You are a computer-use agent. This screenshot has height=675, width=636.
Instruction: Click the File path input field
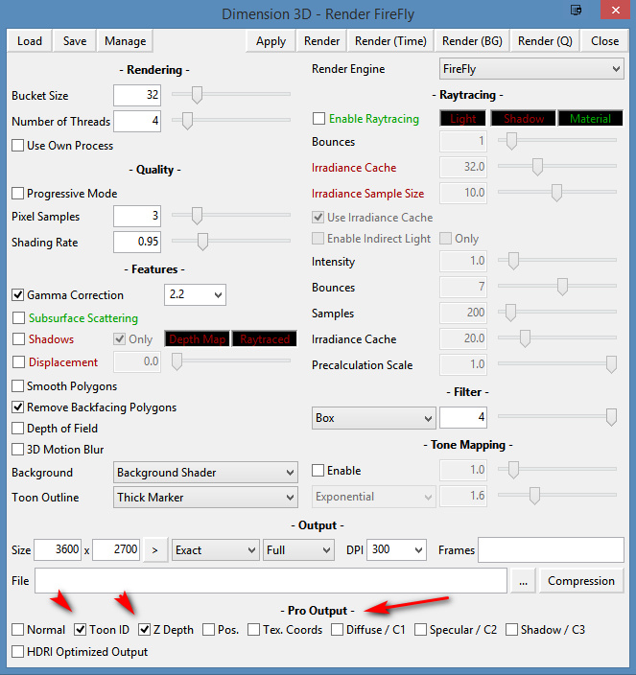pyautogui.click(x=271, y=580)
